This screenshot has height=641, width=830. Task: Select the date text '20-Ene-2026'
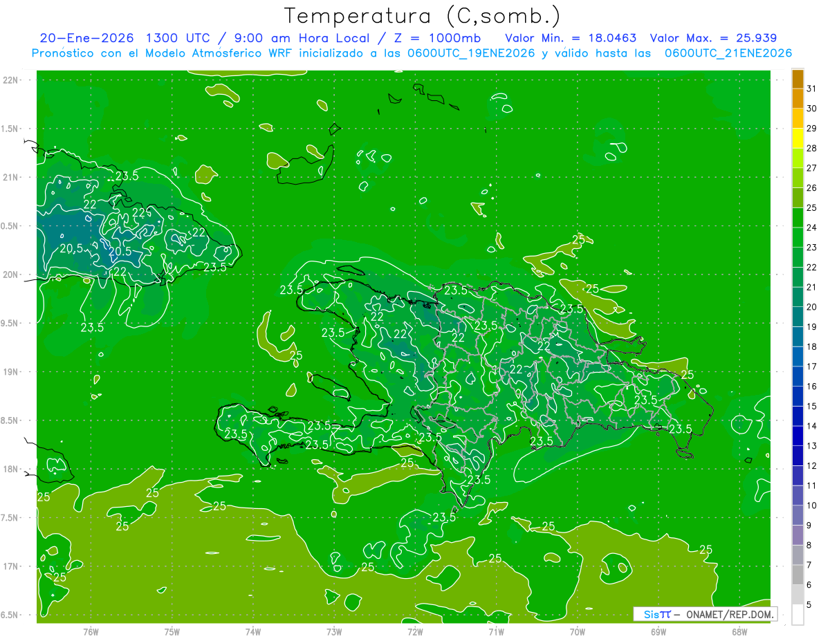point(86,39)
